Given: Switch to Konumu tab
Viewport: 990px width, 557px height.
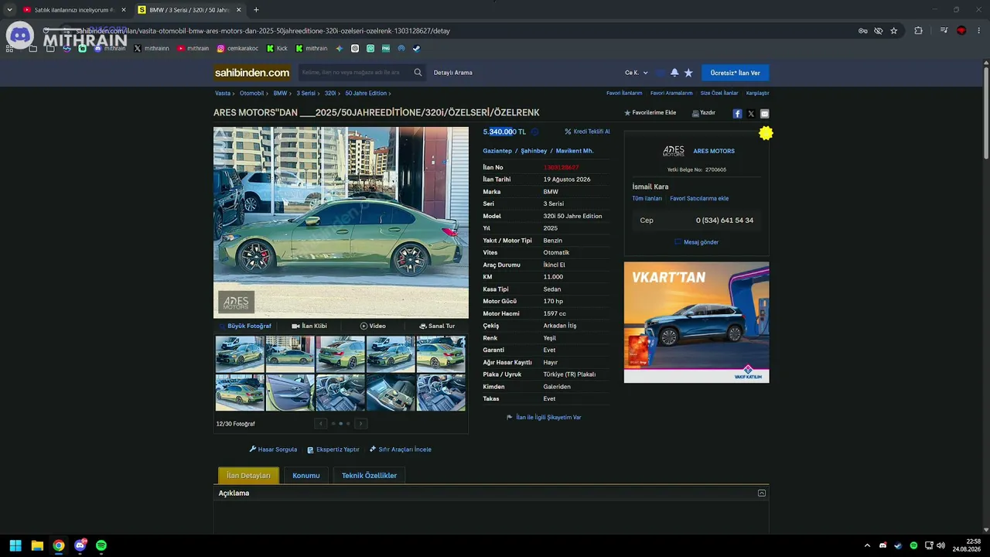Looking at the screenshot, I should tap(306, 476).
